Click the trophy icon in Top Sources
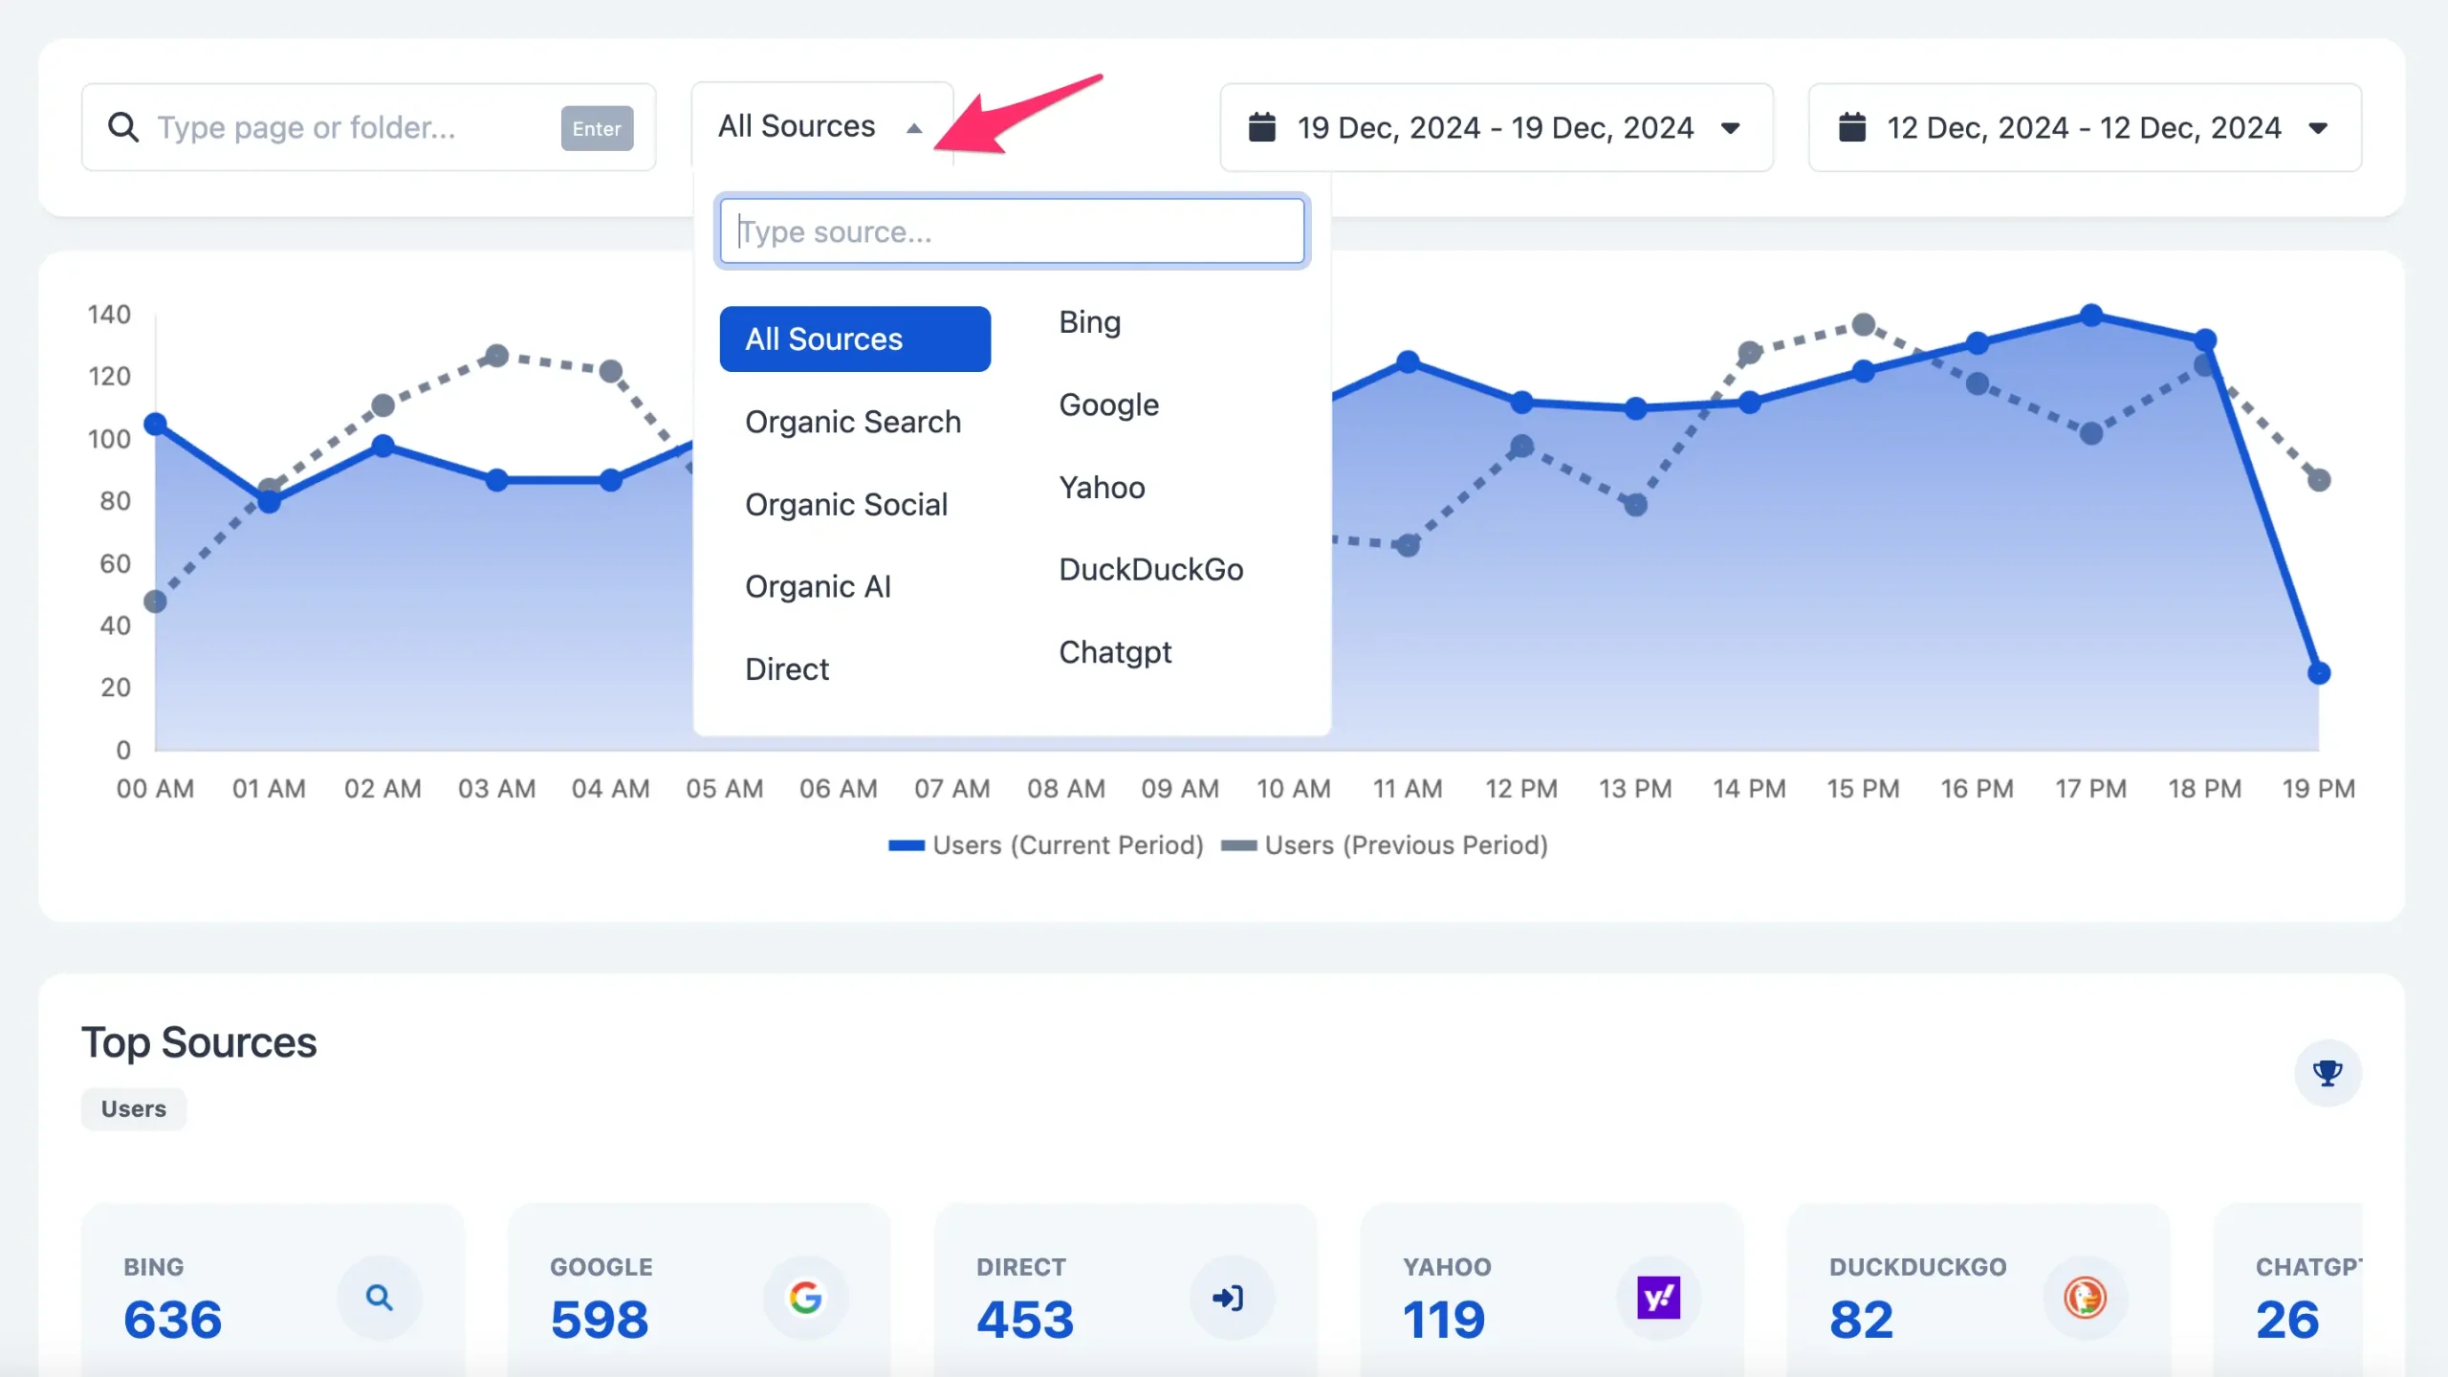 2328,1071
